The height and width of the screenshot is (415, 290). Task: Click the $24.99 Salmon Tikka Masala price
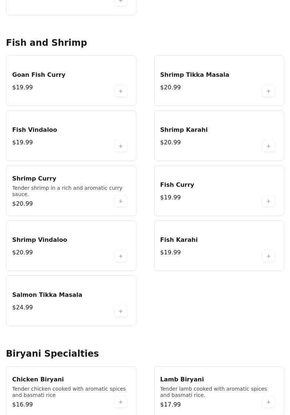click(x=23, y=307)
